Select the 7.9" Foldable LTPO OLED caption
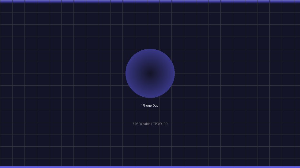The height and width of the screenshot is (168, 300). [150, 124]
